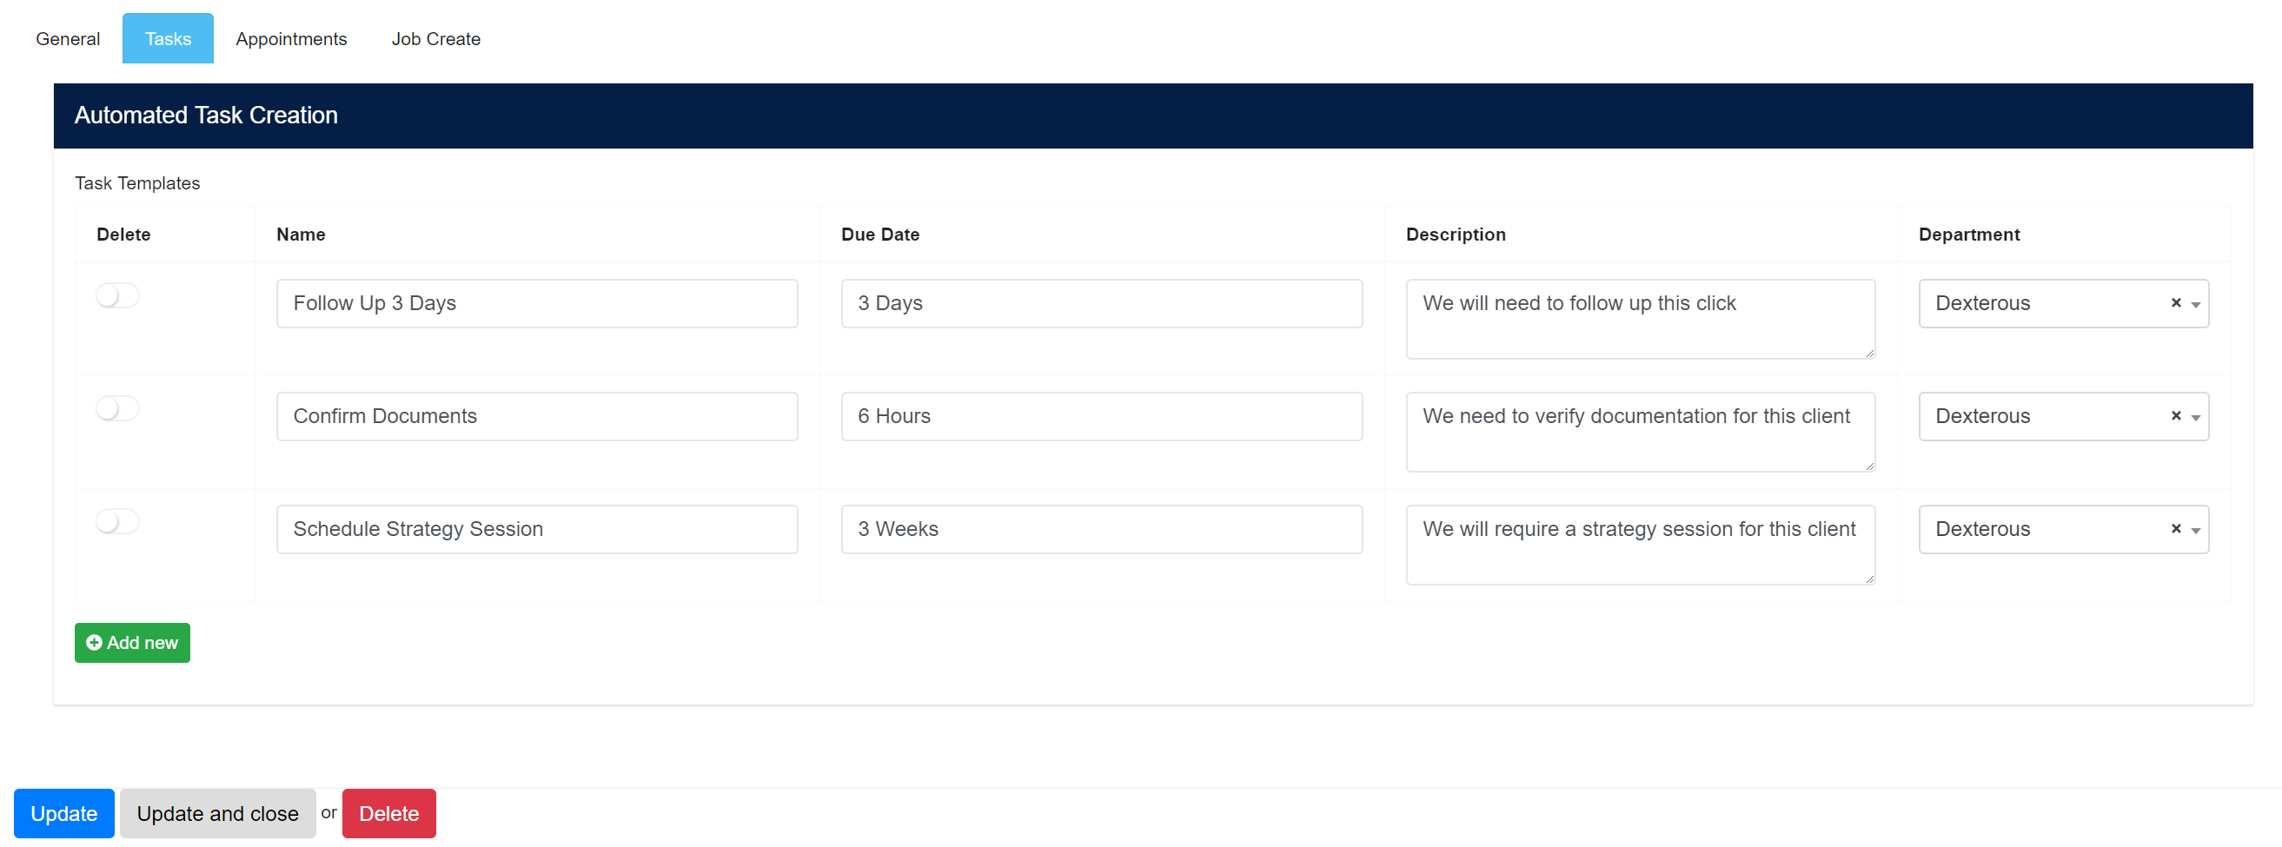Viewport: 2282px width, 847px height.
Task: Click the Department column header
Action: (x=1968, y=235)
